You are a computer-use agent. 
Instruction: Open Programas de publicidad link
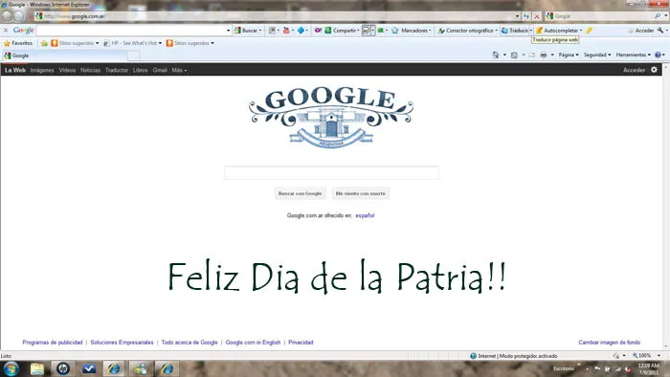pyautogui.click(x=53, y=343)
